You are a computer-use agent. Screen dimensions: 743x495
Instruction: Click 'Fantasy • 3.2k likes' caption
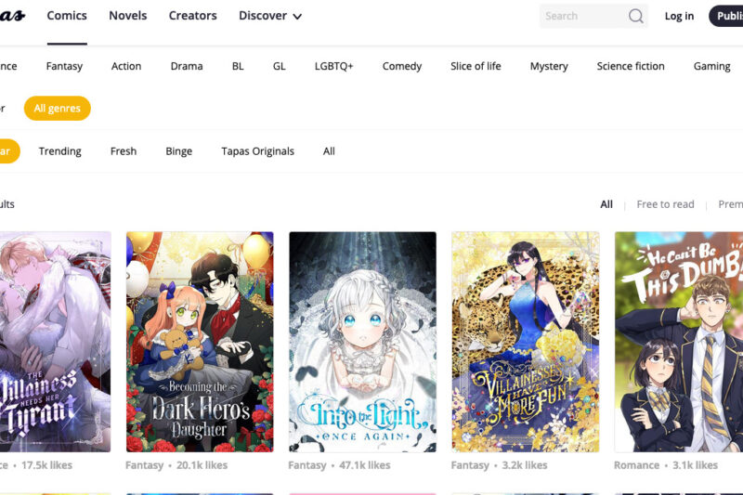499,465
